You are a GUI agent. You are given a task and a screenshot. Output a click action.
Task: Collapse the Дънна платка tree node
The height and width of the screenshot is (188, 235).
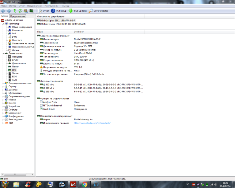click(x=3, y=53)
